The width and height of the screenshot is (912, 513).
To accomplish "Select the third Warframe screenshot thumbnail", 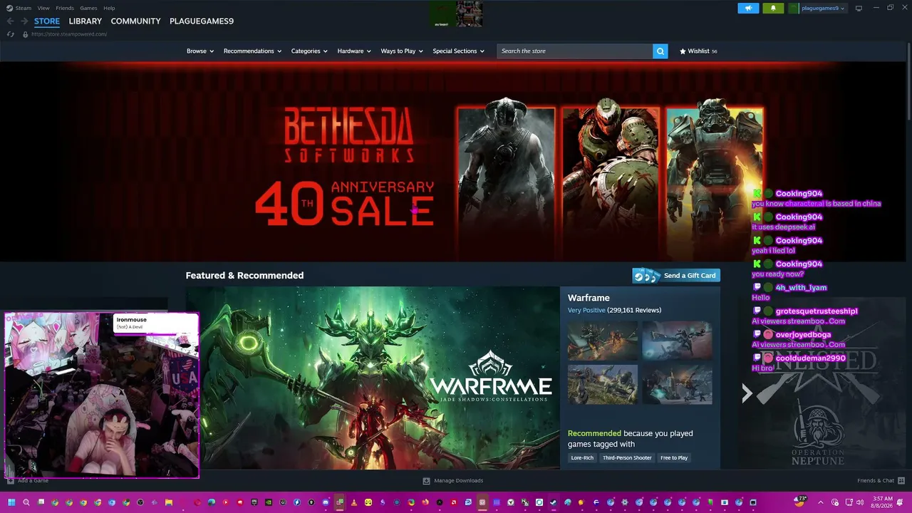I will point(603,385).
